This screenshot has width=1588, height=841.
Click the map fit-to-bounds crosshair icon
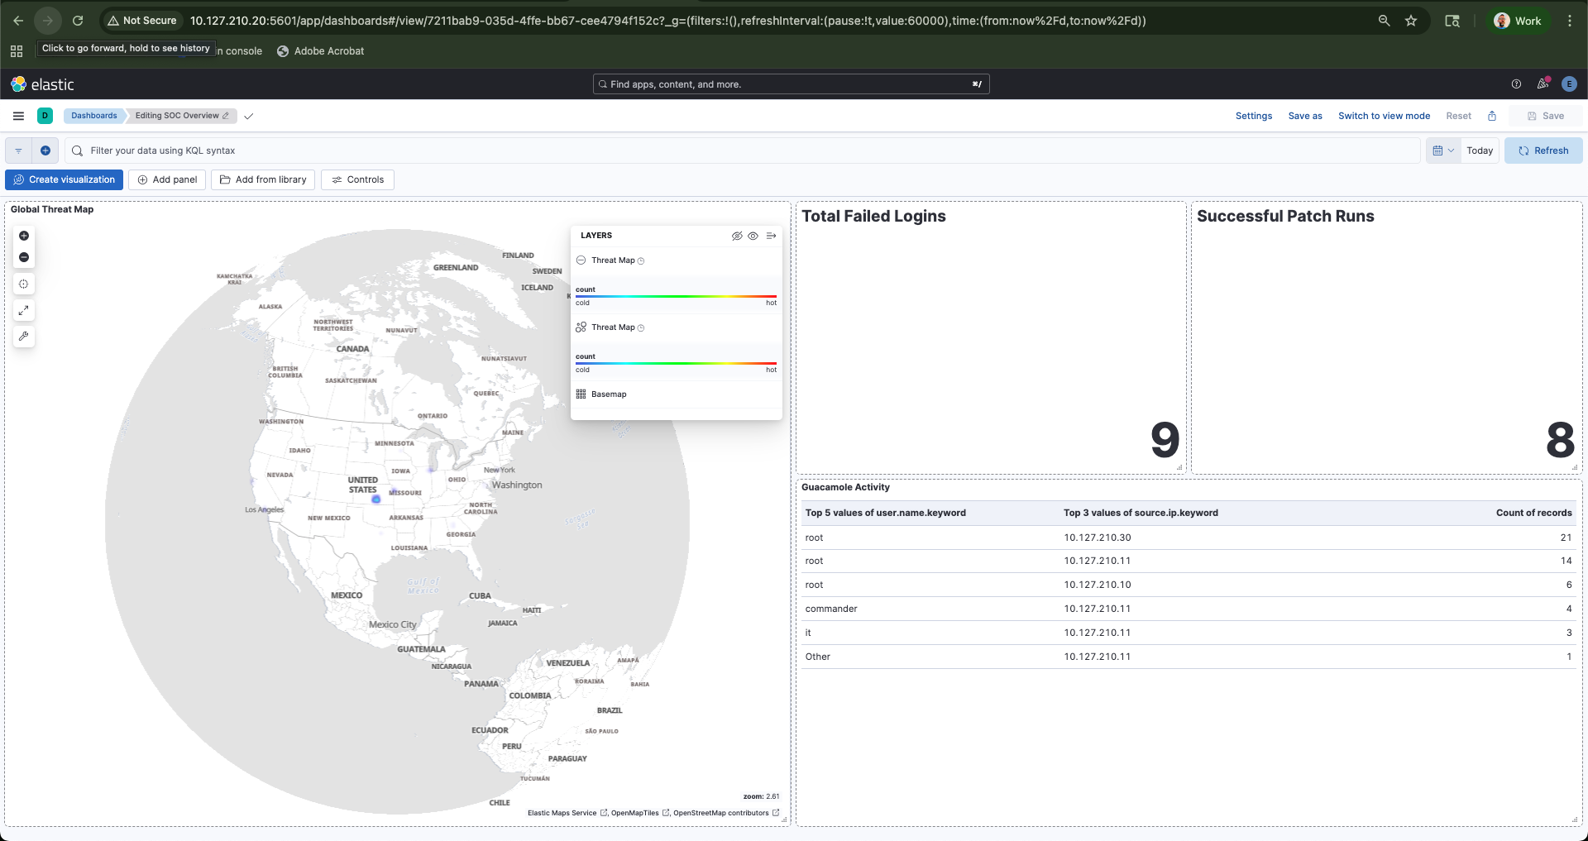[x=24, y=284]
